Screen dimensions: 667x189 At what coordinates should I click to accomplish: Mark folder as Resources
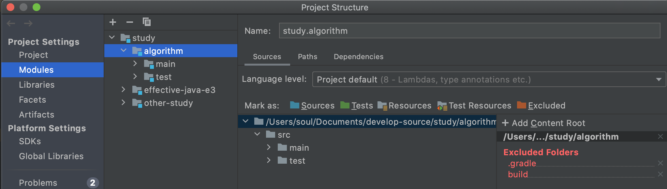point(404,106)
